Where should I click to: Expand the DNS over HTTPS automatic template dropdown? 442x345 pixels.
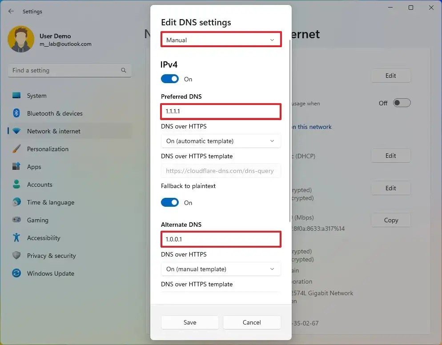coord(221,141)
